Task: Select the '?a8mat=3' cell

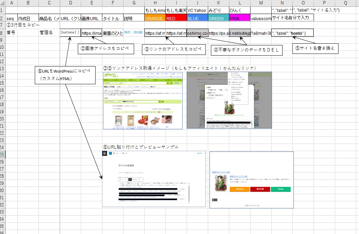Action: [x=261, y=33]
